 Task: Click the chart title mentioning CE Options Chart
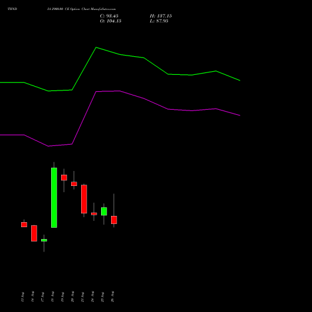coord(81,9)
